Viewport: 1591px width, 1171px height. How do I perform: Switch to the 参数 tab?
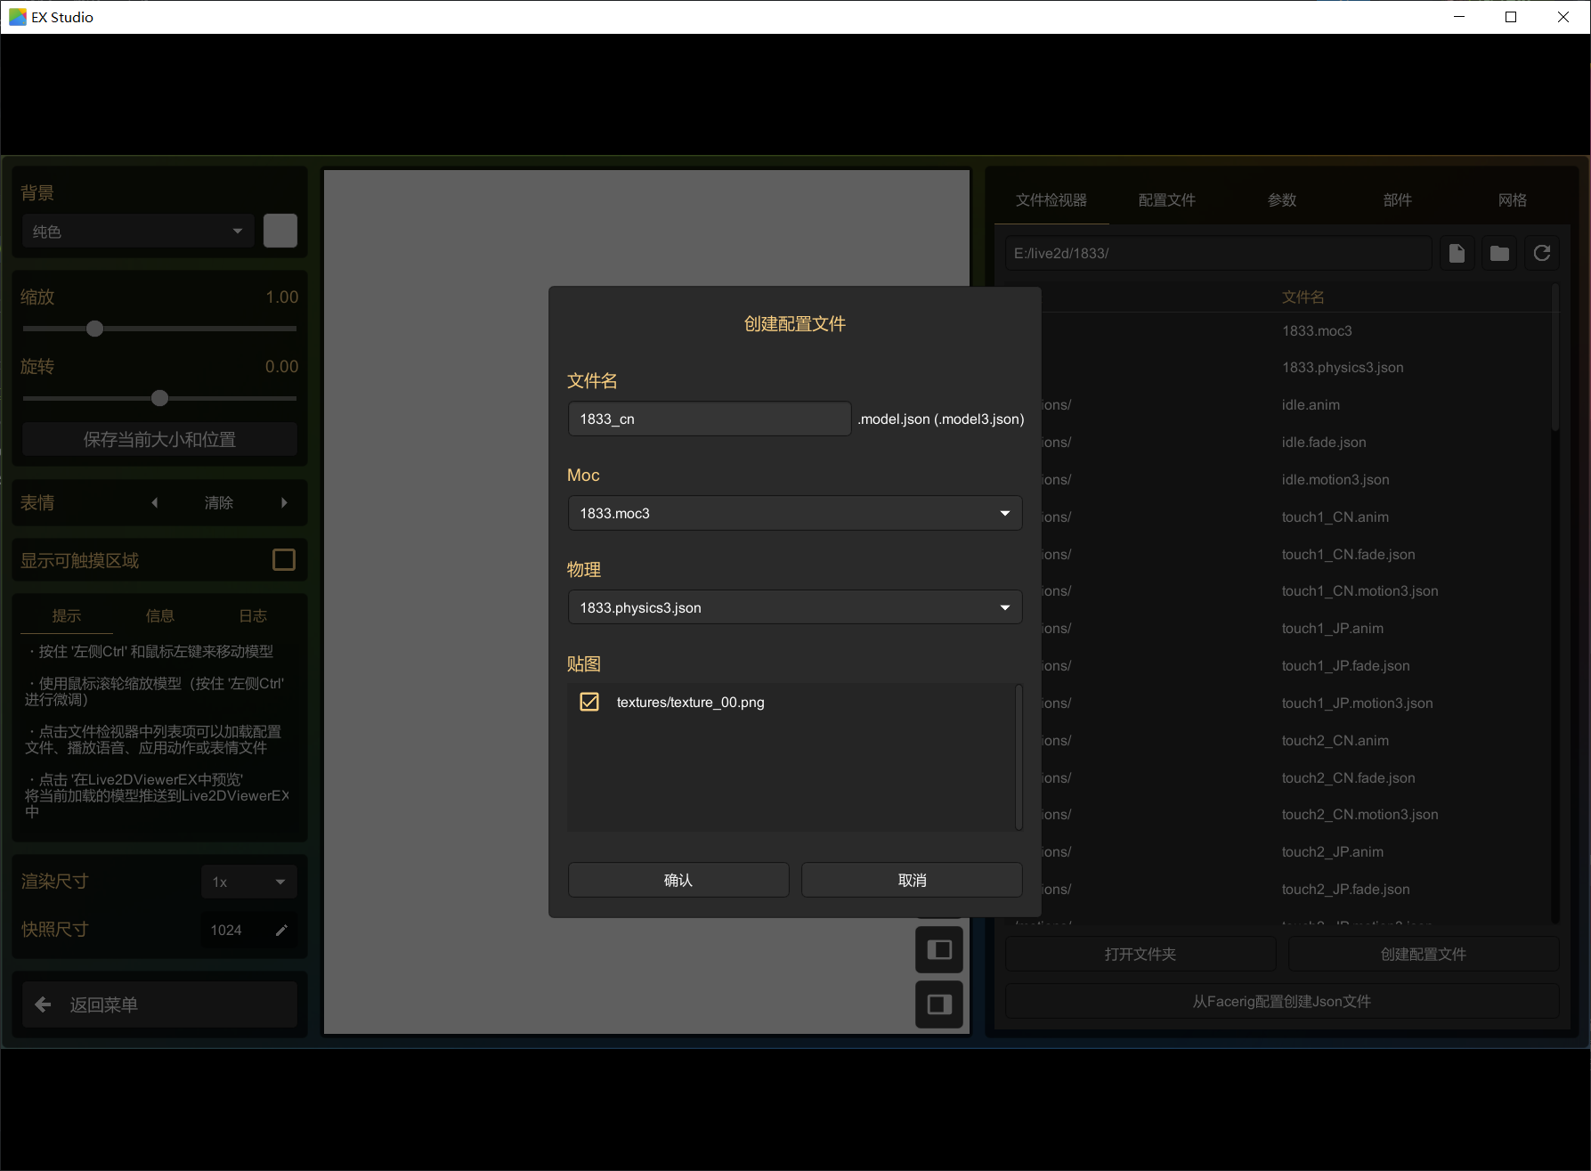[x=1282, y=200]
